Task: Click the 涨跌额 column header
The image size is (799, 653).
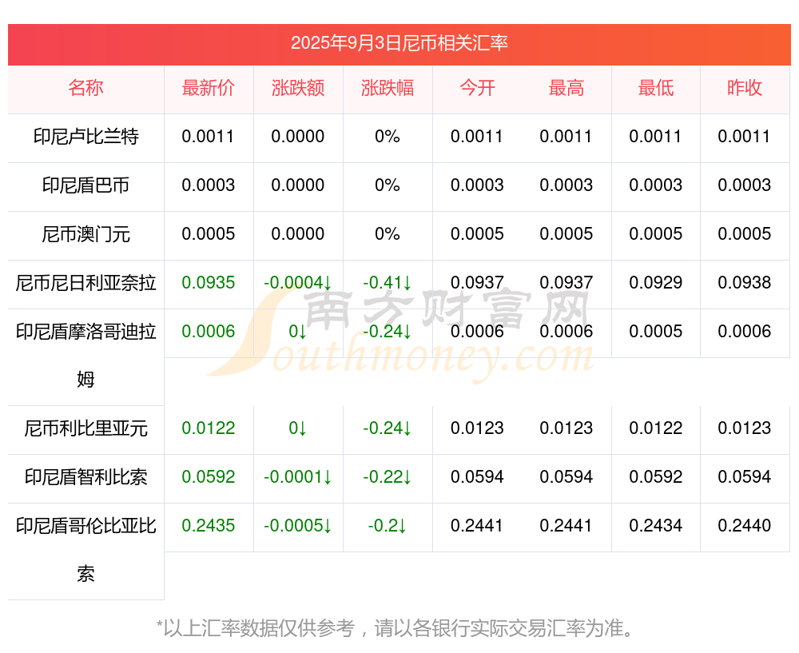Action: (298, 88)
